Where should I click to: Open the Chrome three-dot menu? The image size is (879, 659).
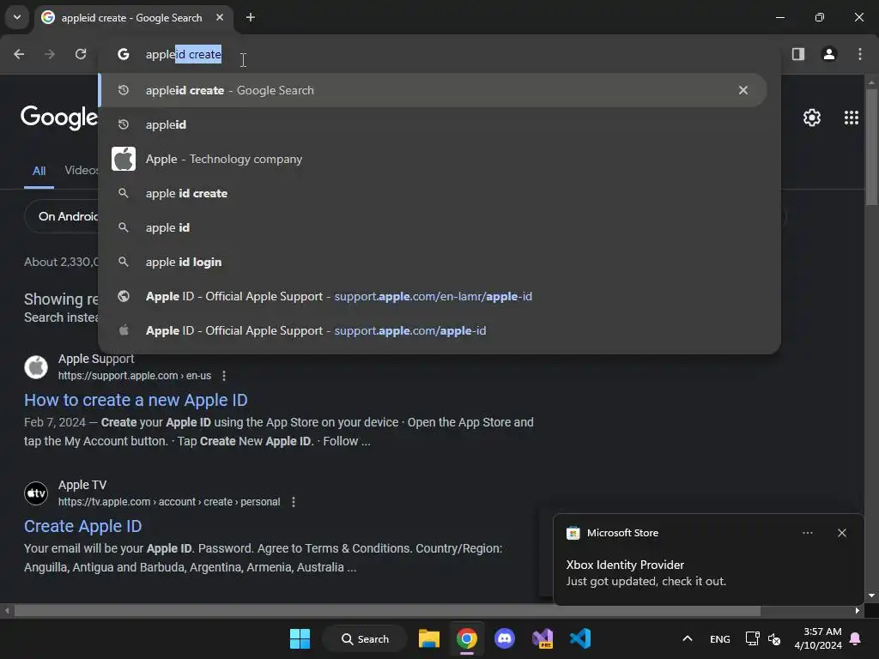click(x=859, y=54)
